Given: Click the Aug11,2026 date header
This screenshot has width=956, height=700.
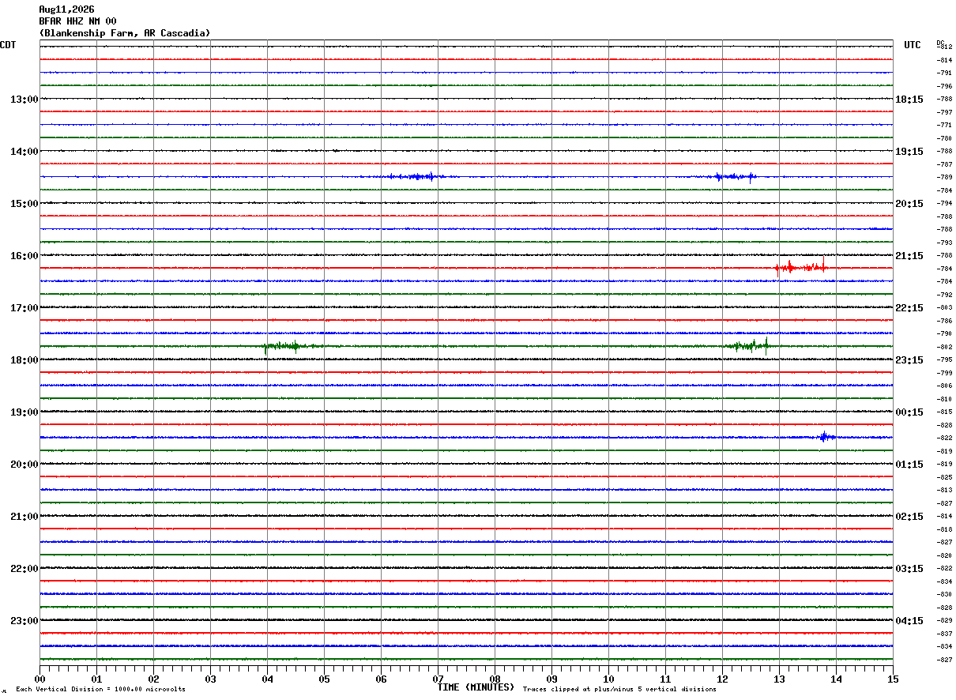Looking at the screenshot, I should point(66,9).
